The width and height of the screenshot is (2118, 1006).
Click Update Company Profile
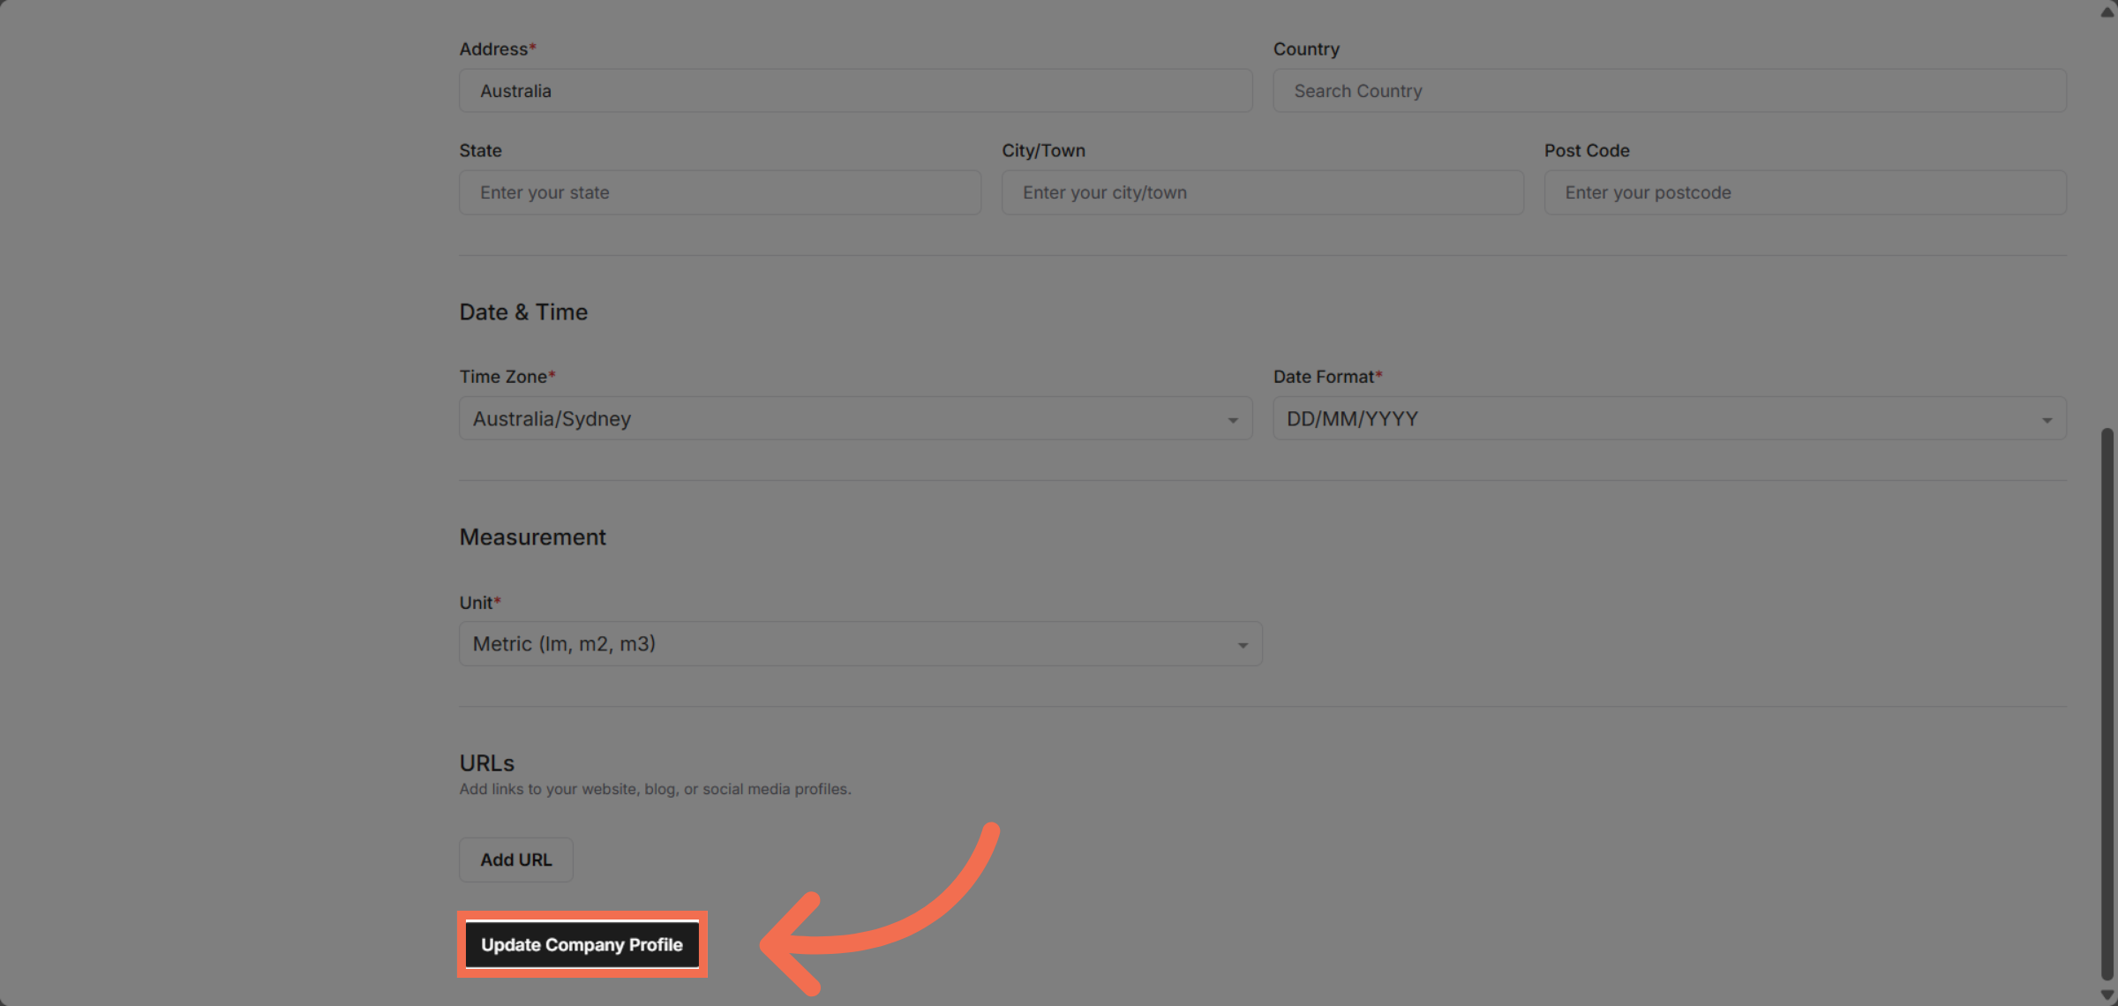(x=581, y=944)
